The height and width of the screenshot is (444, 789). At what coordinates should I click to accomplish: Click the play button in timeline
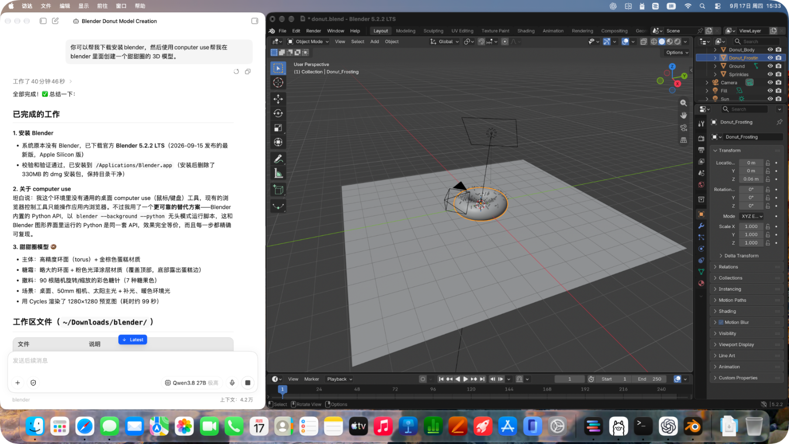click(466, 379)
